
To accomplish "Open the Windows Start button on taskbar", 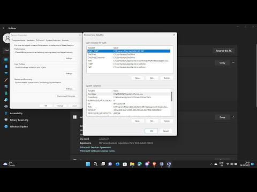I will pos(88,164).
